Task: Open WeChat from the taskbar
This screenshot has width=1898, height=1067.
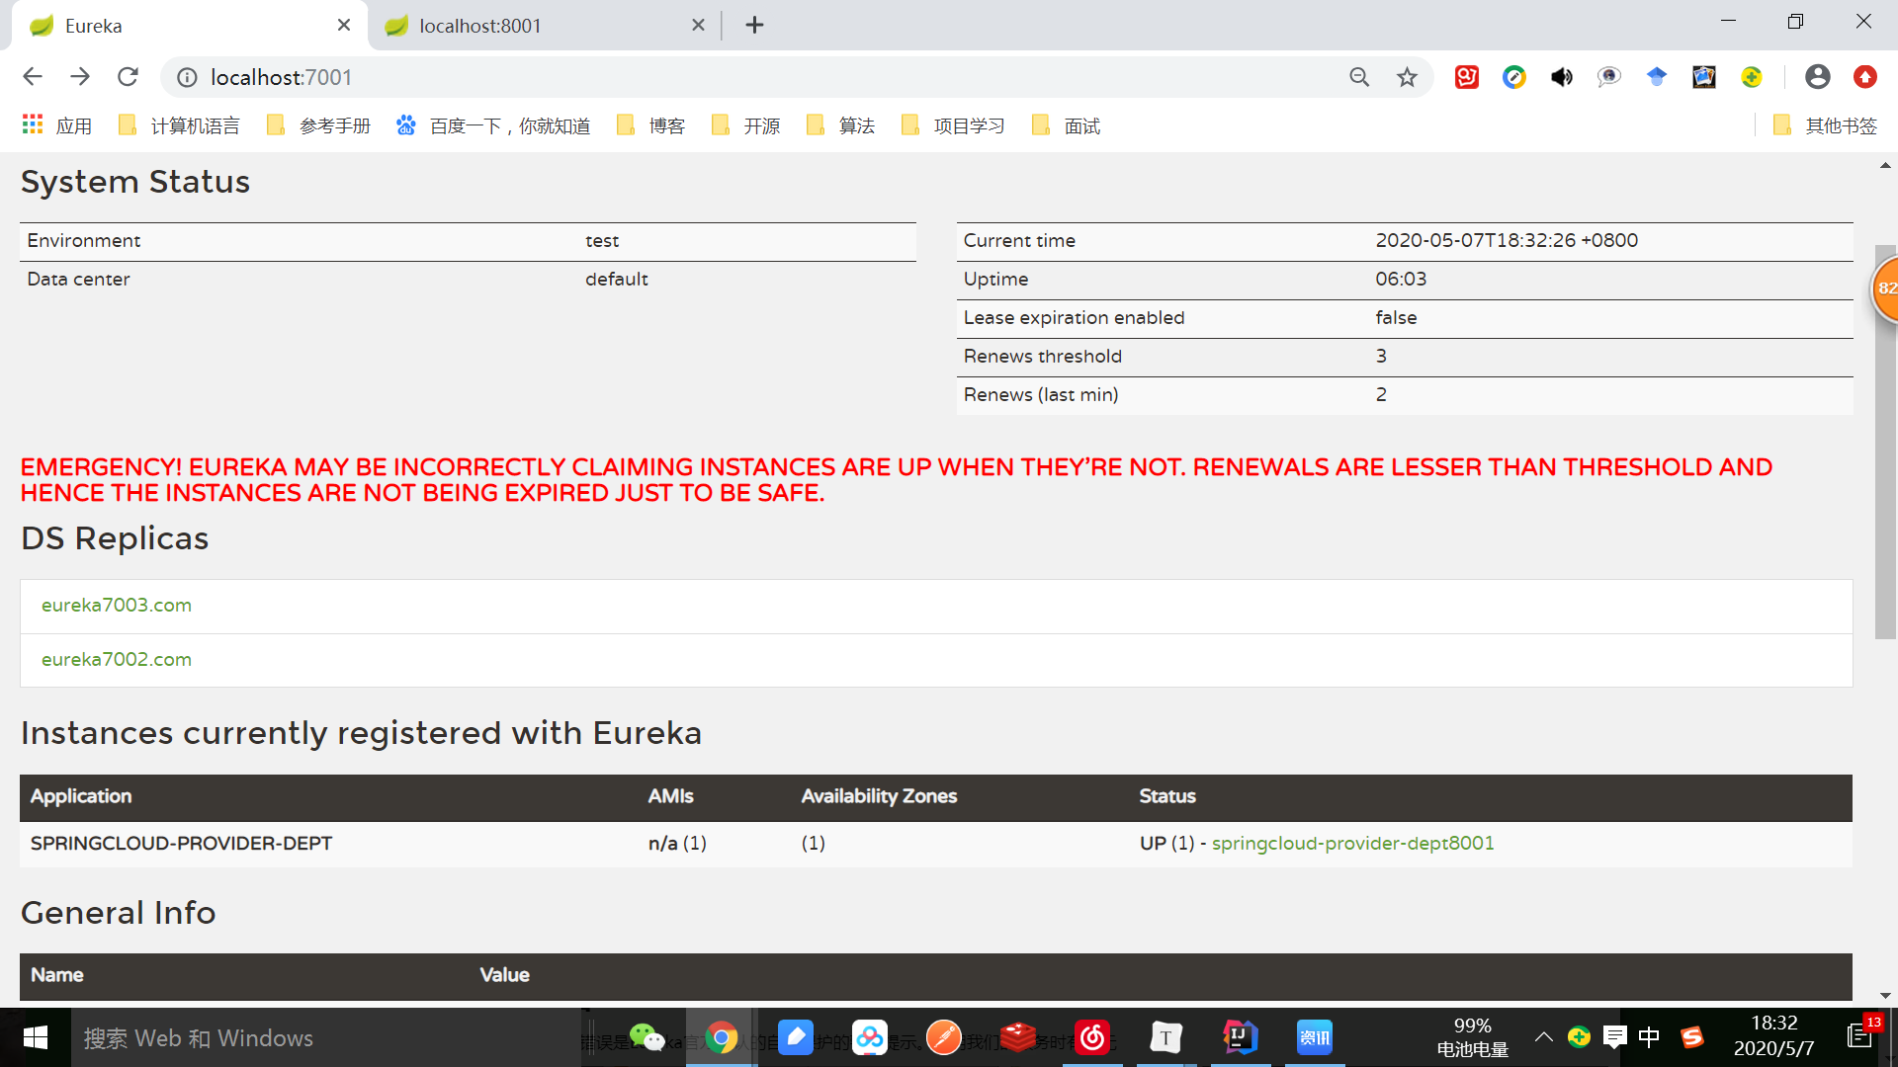Action: pos(647,1037)
